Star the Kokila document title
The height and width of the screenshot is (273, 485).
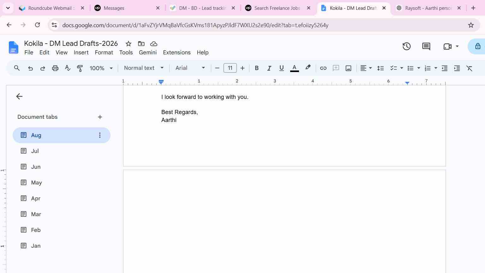[129, 44]
